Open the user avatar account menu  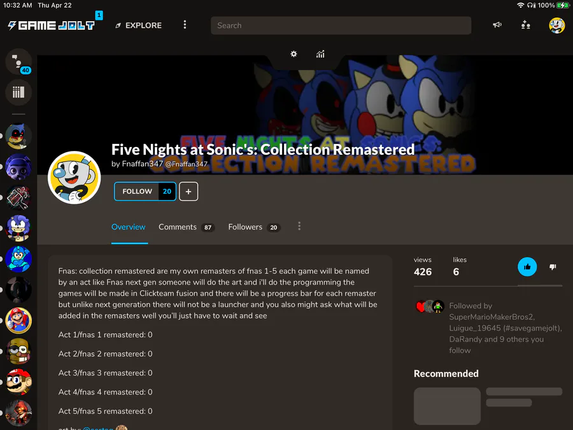[556, 25]
